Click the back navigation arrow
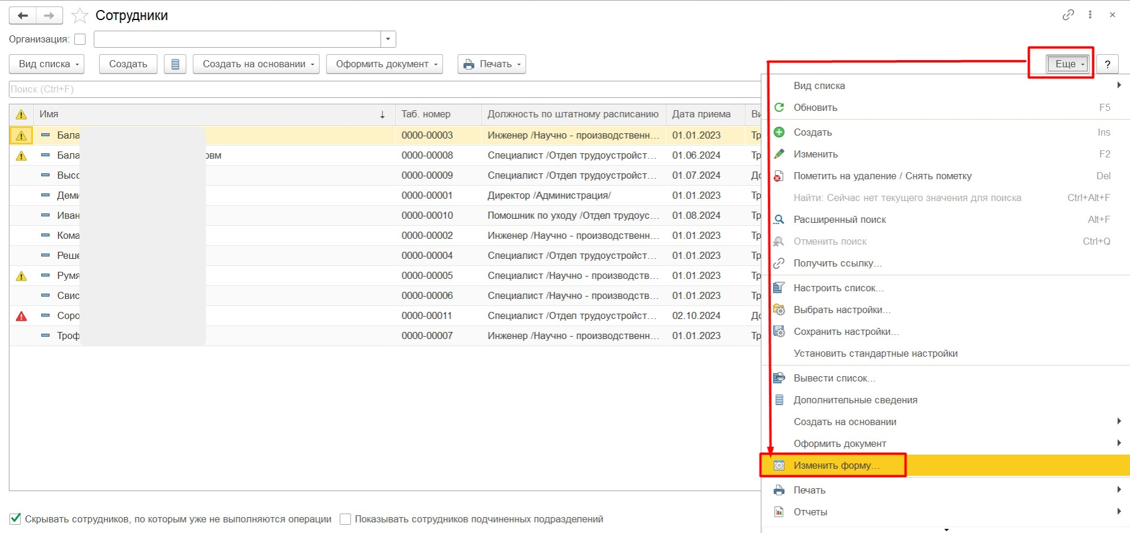 (23, 16)
